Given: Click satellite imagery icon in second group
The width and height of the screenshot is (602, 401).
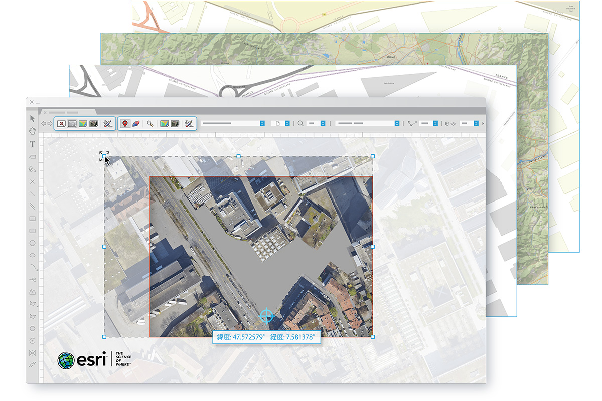Looking at the screenshot, I should point(175,124).
